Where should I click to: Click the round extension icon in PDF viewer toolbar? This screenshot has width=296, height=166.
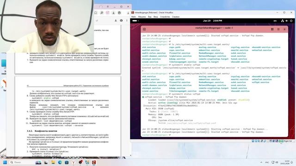(119, 13)
